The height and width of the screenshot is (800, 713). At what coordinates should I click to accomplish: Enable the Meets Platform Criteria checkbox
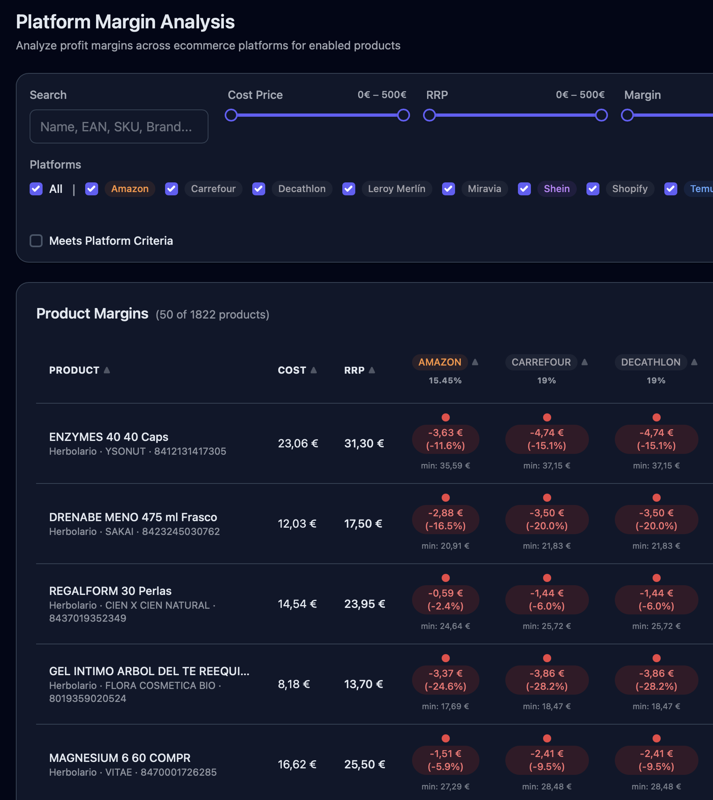pyautogui.click(x=36, y=241)
